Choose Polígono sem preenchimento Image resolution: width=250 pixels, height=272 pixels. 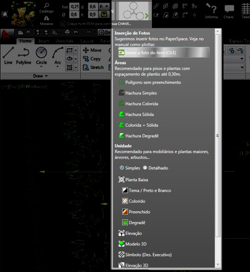coord(150,82)
